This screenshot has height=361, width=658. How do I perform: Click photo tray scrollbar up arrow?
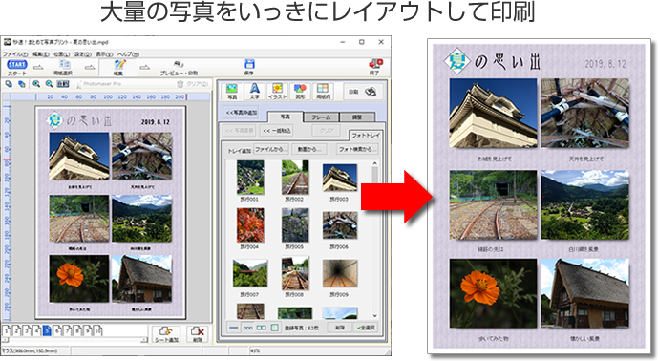[x=374, y=163]
